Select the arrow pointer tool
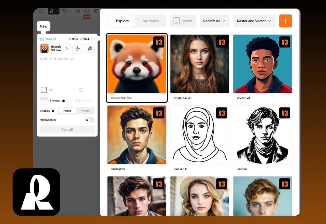This screenshot has width=326, height=224. tap(65, 11)
